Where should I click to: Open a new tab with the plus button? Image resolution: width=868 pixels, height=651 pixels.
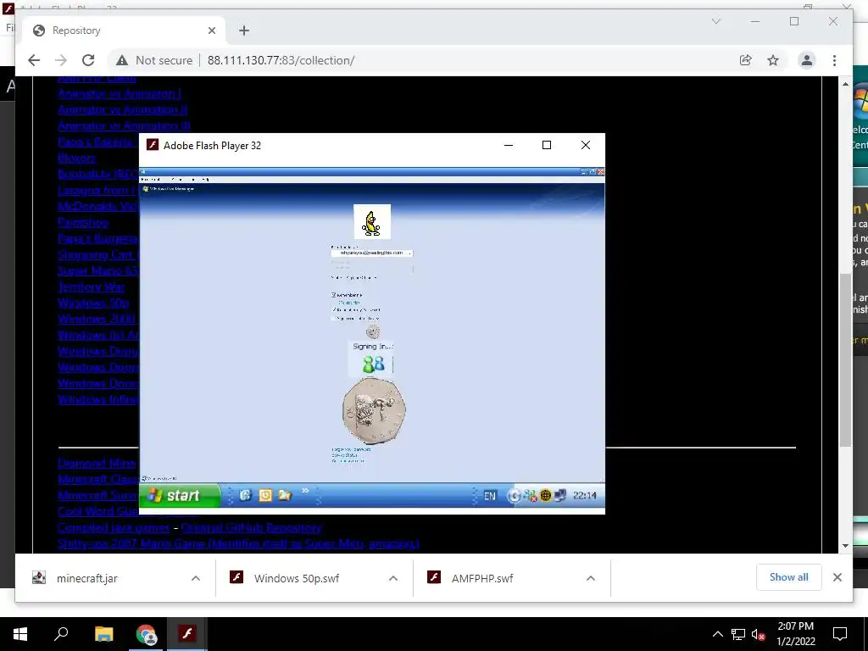point(244,31)
